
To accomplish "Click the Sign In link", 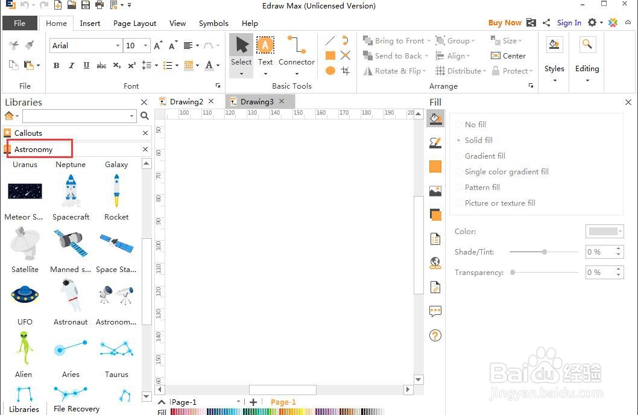I will click(569, 23).
